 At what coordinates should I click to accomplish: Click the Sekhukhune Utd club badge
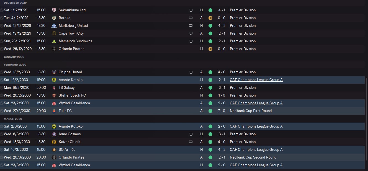pos(54,10)
